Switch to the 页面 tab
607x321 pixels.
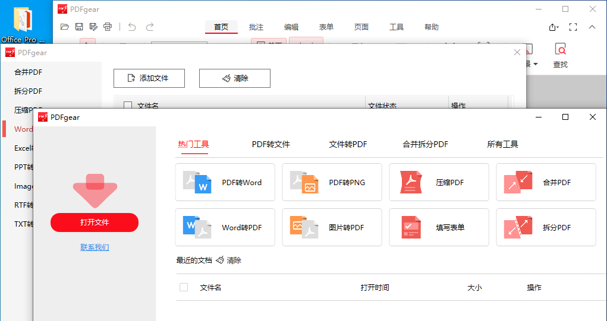(361, 27)
